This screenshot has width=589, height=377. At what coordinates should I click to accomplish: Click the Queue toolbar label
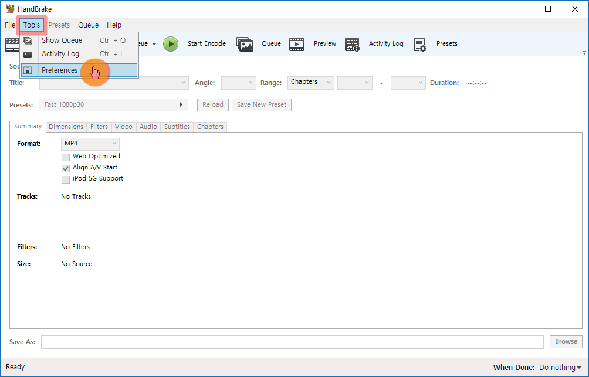[x=271, y=43]
